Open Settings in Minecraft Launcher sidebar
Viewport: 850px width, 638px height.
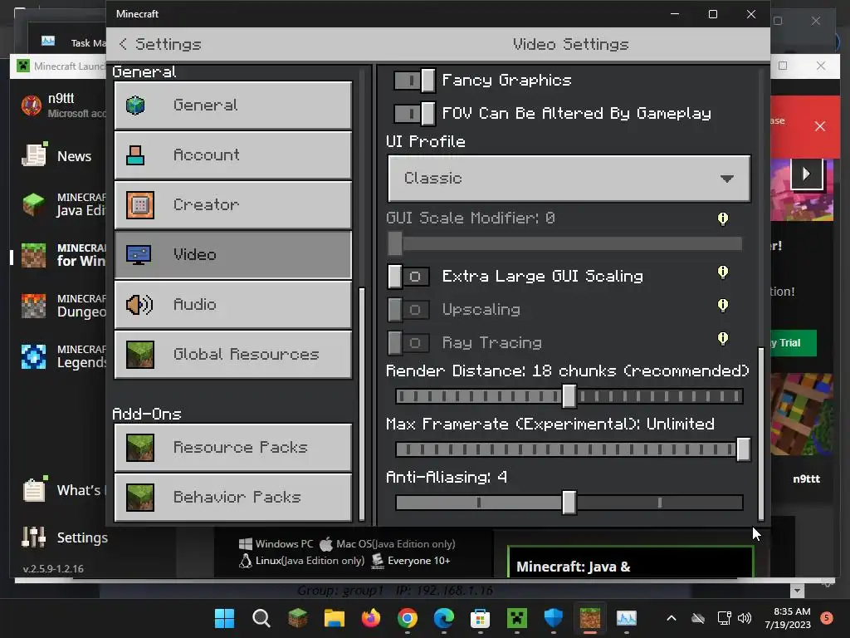tap(64, 537)
